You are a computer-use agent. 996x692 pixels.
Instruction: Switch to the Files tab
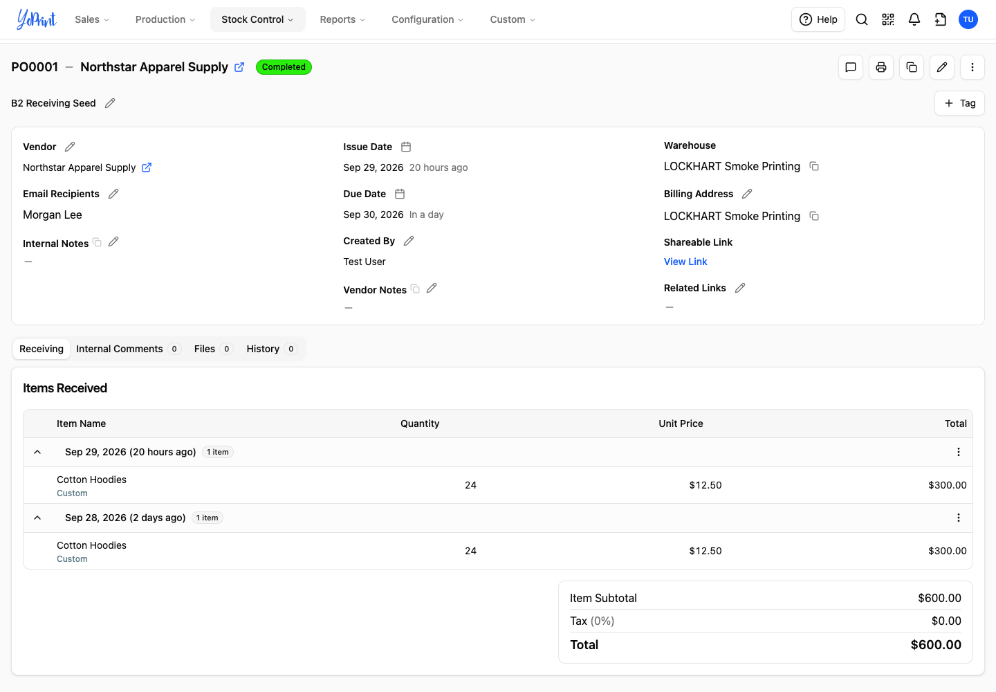coord(213,349)
